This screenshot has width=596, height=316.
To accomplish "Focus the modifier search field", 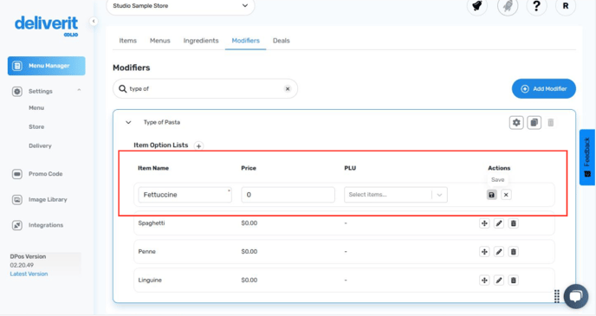I will click(205, 89).
